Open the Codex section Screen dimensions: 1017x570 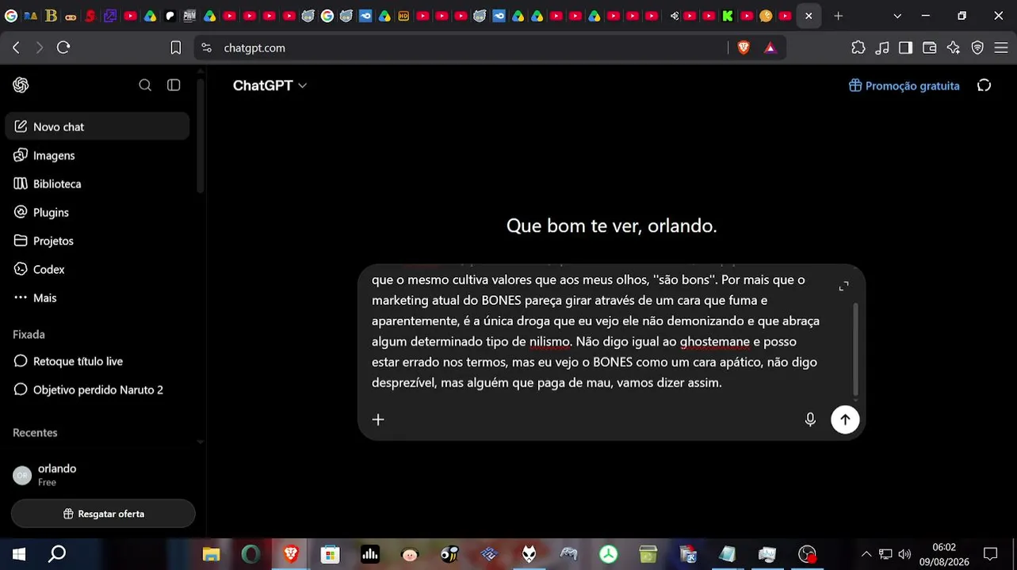(97, 269)
